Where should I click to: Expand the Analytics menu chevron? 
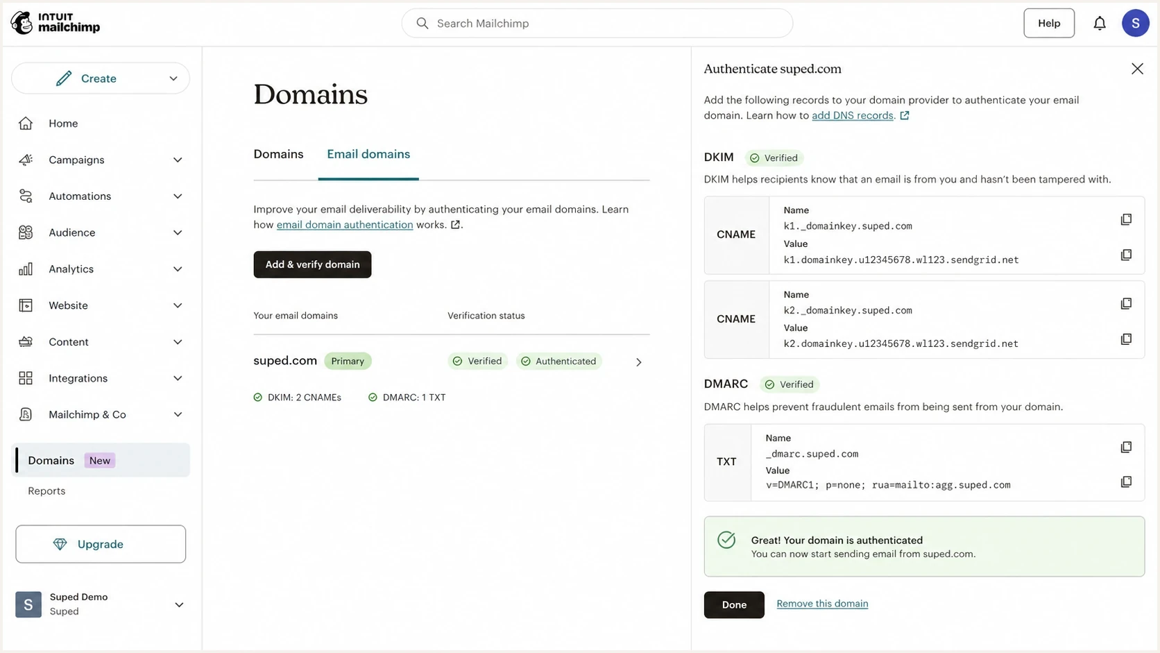(178, 269)
